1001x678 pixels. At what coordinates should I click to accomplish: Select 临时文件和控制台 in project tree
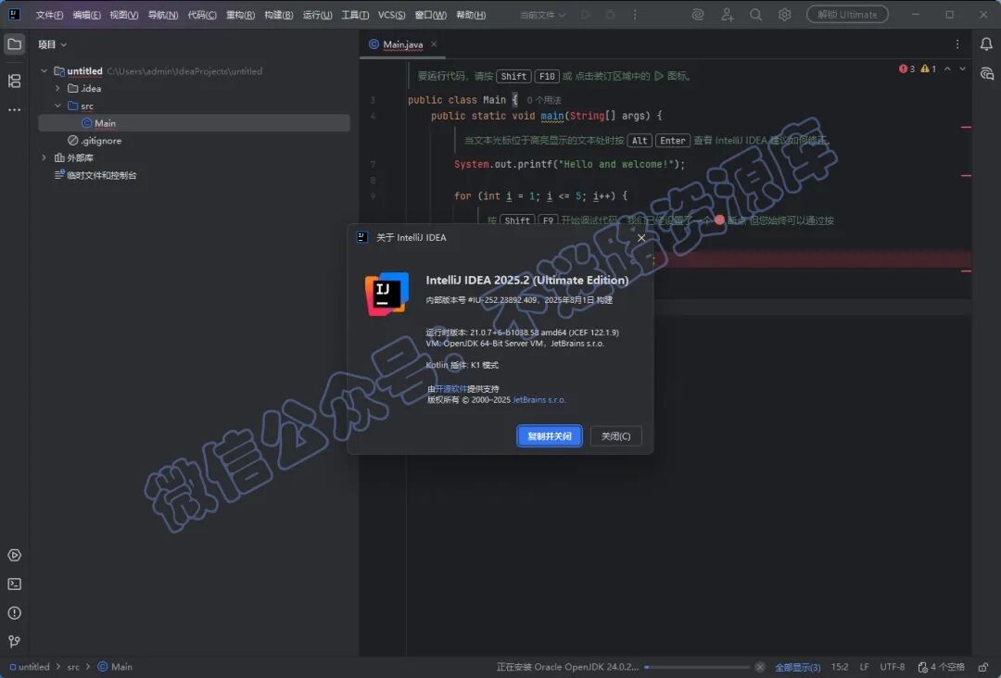[95, 175]
